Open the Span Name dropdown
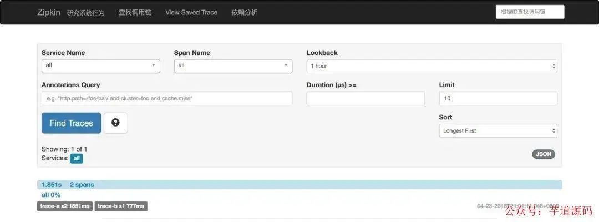The height and width of the screenshot is (222, 599). pyautogui.click(x=233, y=65)
